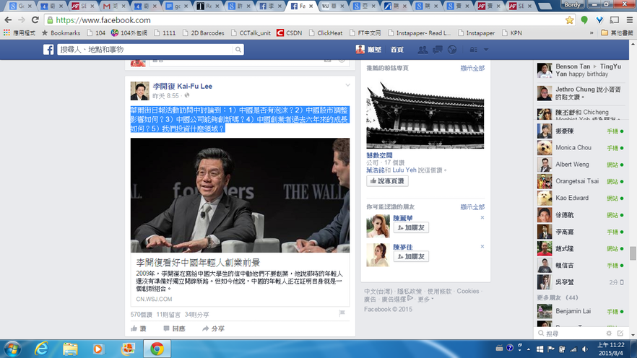Click the flag icon beside the post stats
Screen dimensions: 637x358
342,313
